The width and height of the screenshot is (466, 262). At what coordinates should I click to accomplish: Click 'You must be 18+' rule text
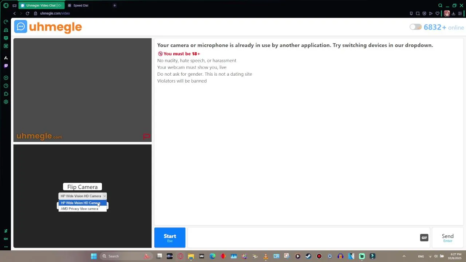[x=182, y=53]
